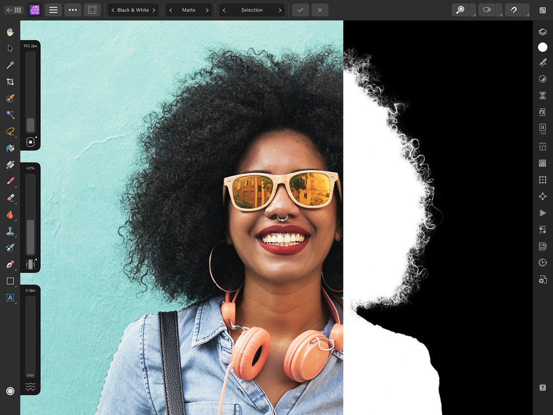Cancel the refinement with X button
This screenshot has width=553, height=415.
click(x=320, y=10)
